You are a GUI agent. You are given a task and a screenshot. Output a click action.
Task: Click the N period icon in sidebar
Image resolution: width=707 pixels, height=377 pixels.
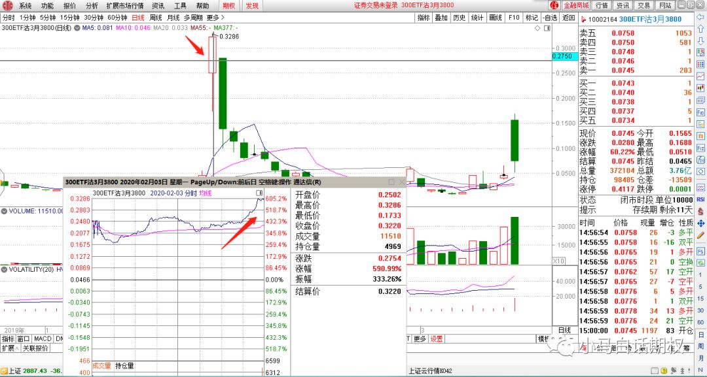[700, 370]
